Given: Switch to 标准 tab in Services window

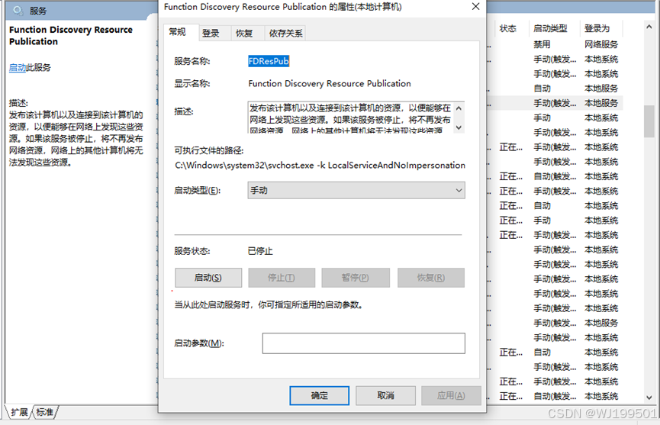Looking at the screenshot, I should [44, 412].
